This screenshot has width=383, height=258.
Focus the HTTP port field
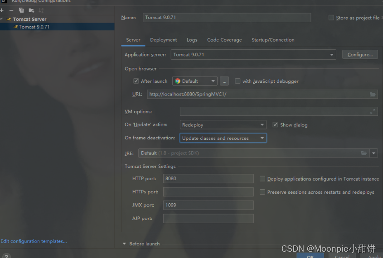tap(208, 178)
